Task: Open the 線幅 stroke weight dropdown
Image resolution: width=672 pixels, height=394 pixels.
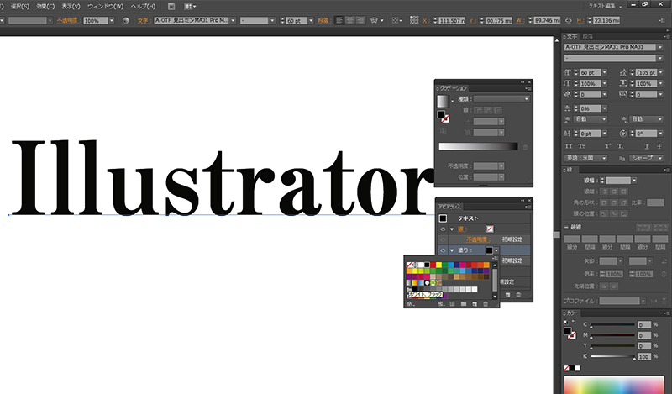Action: pos(634,181)
